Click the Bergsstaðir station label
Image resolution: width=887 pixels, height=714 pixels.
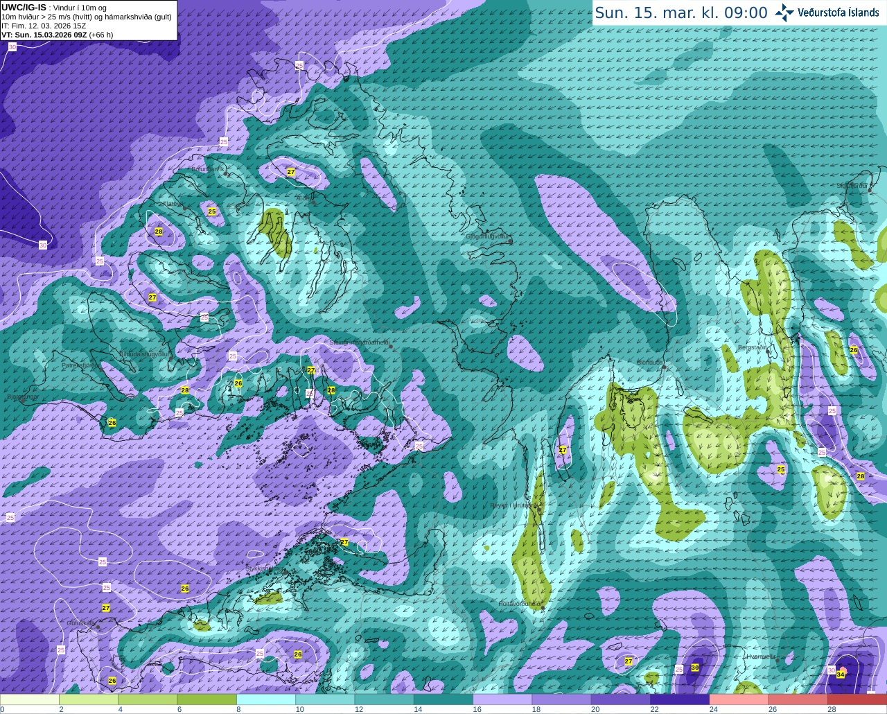click(x=752, y=347)
